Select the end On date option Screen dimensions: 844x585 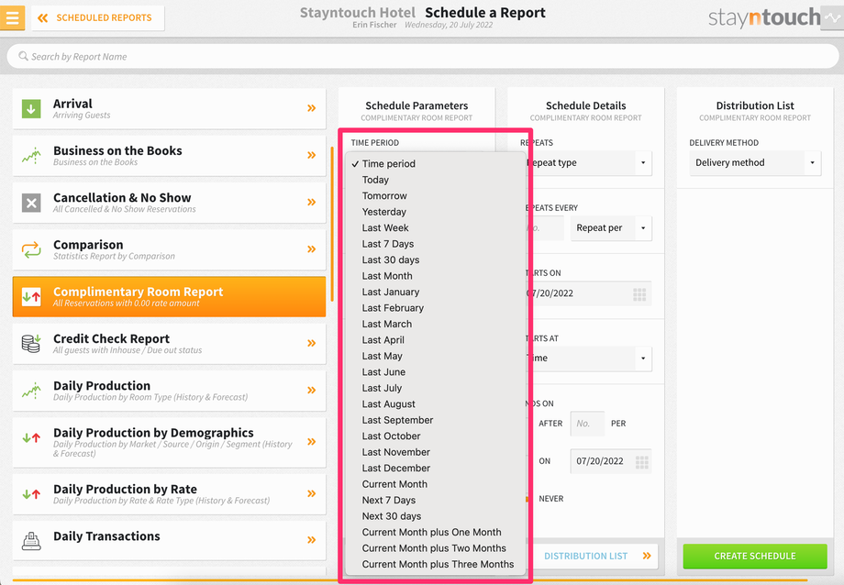[545, 461]
